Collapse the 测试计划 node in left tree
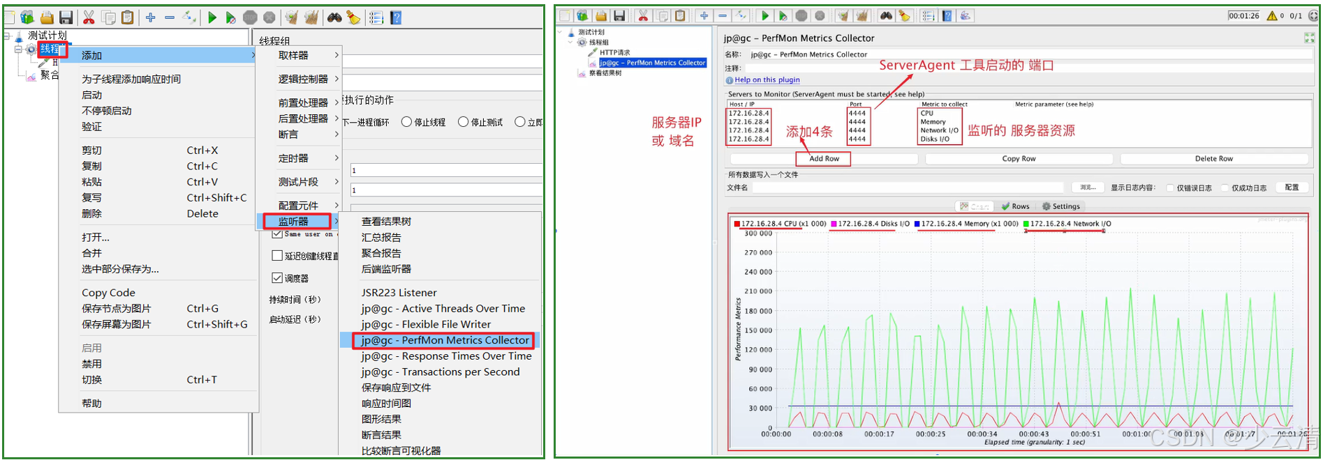 (x=7, y=36)
